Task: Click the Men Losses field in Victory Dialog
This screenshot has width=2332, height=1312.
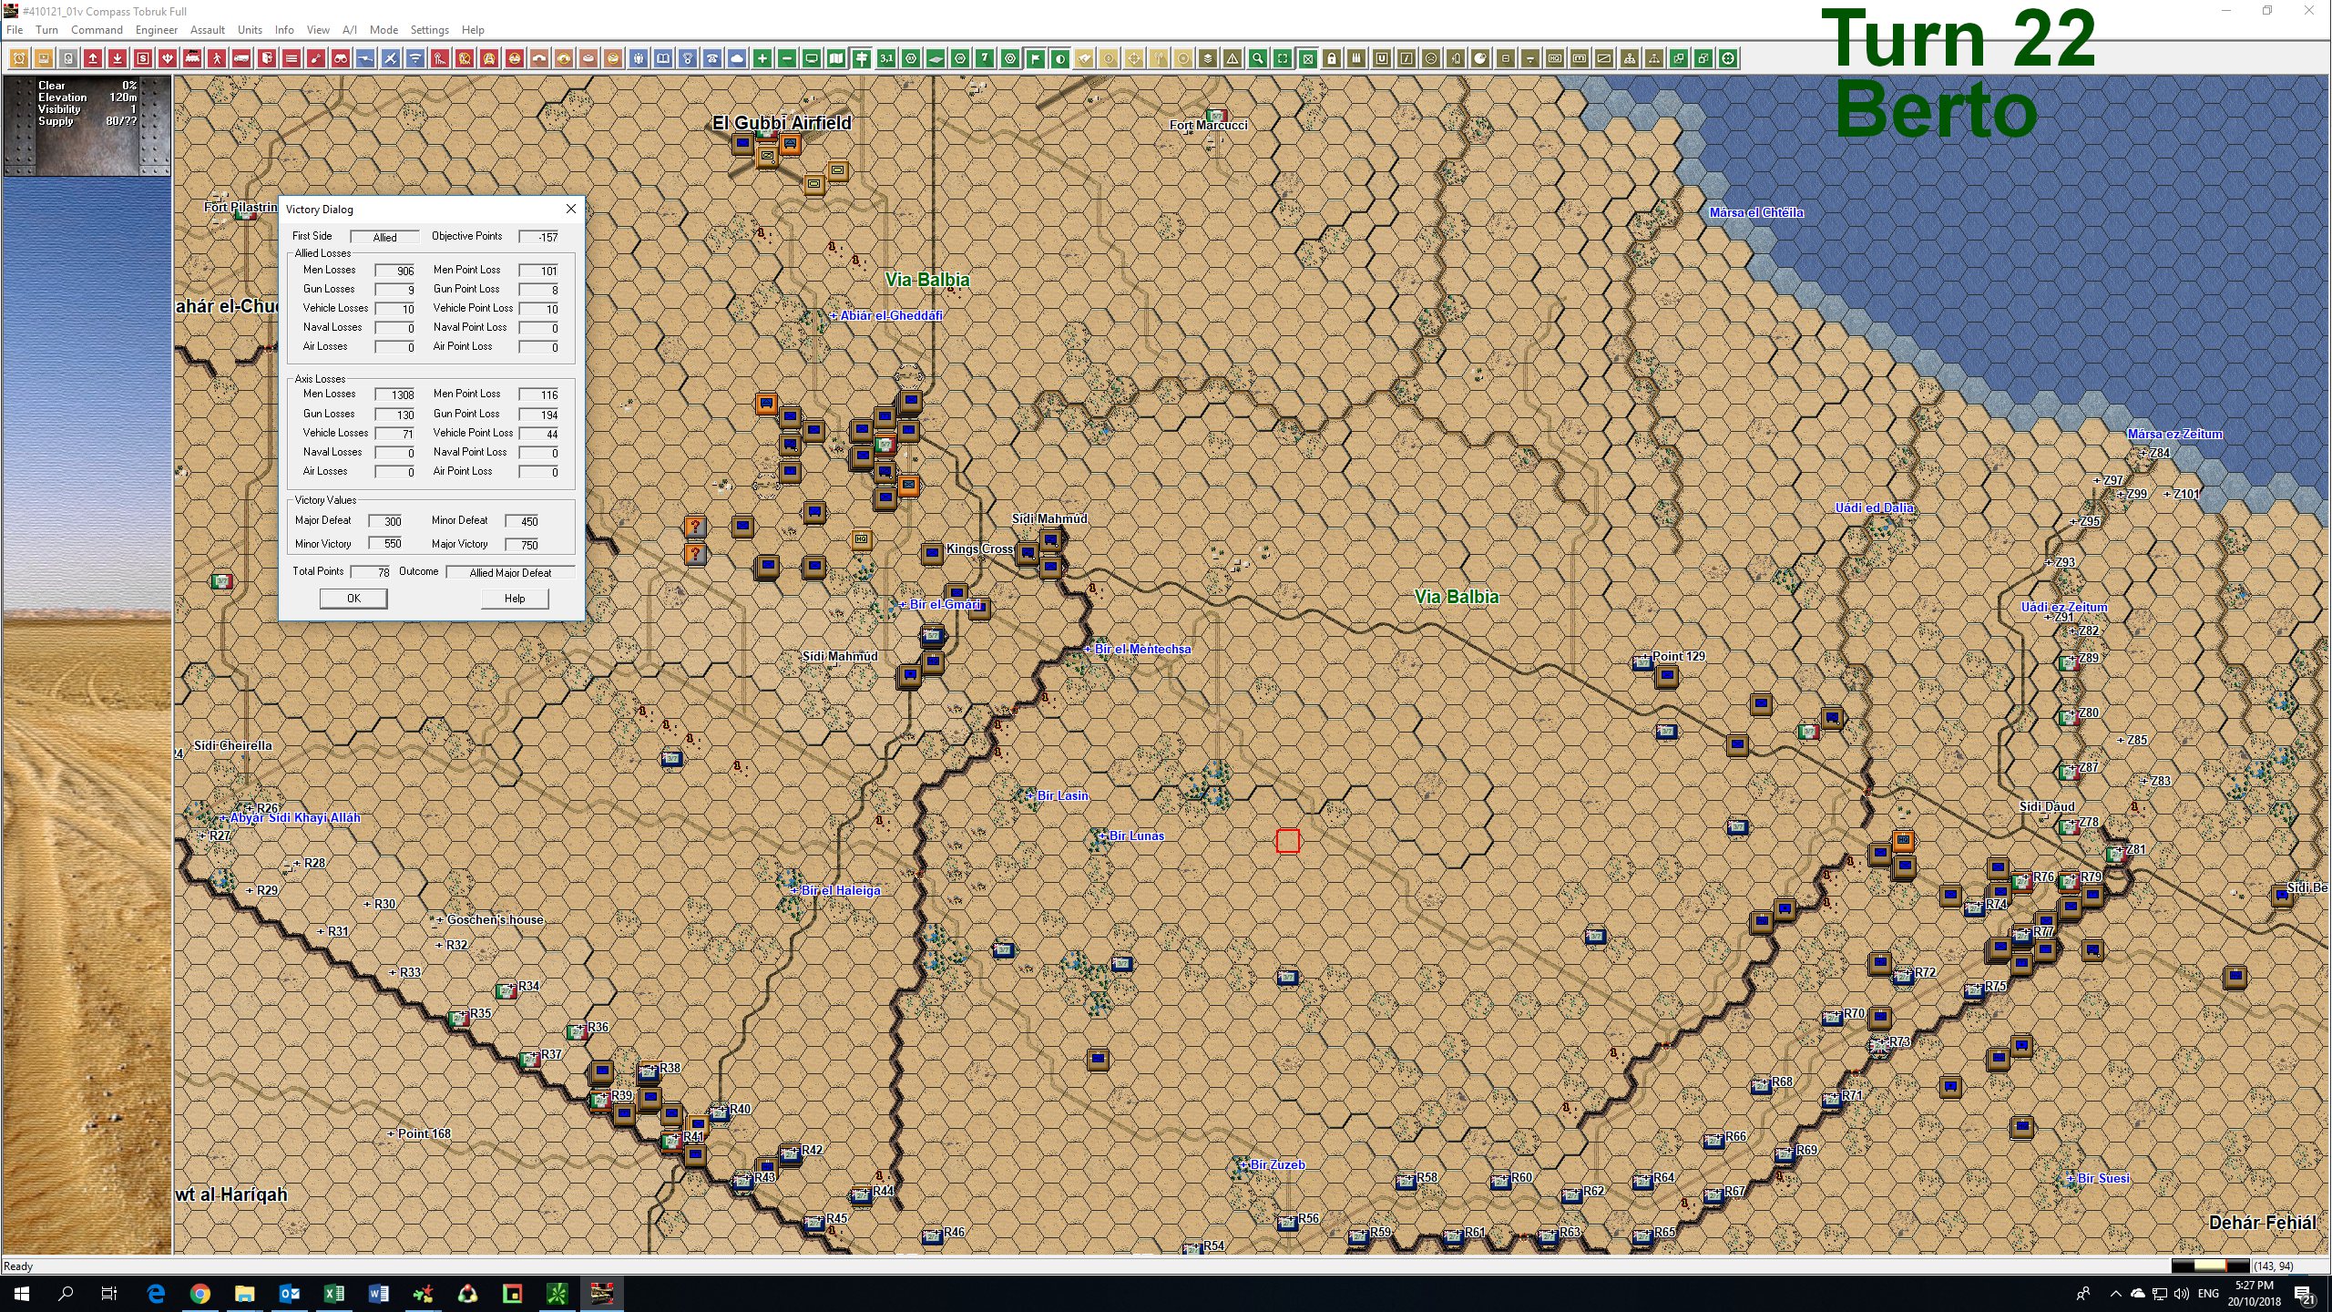Action: 396,270
